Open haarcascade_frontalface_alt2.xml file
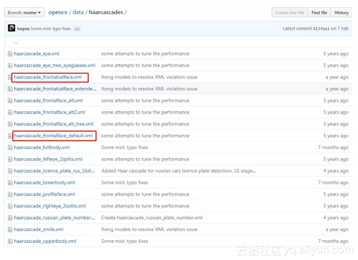The image size is (358, 260). pos(50,112)
